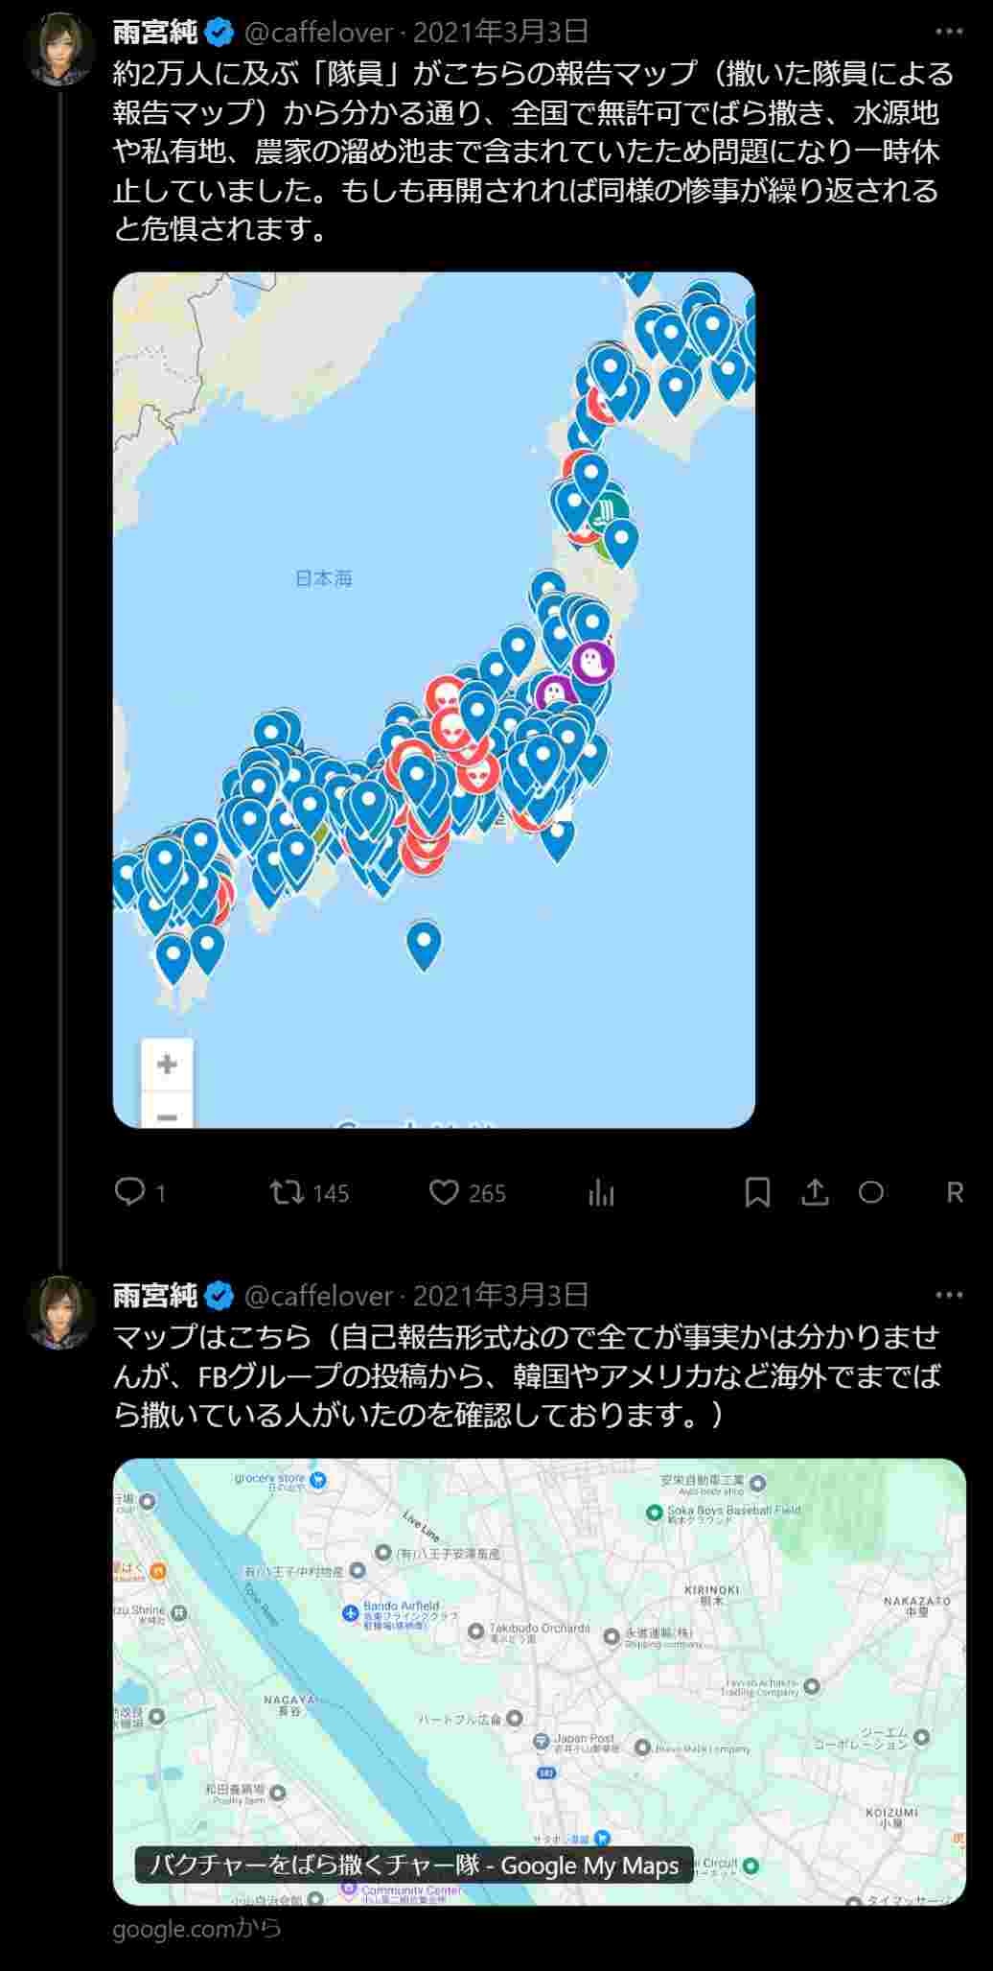Image resolution: width=993 pixels, height=1971 pixels.
Task: Bookmark the first tweet
Action: 757,1192
